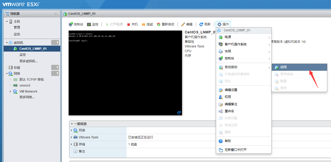Click the Restart (重新启动) toolbar icon
This screenshot has width=331, height=162.
point(159,24)
